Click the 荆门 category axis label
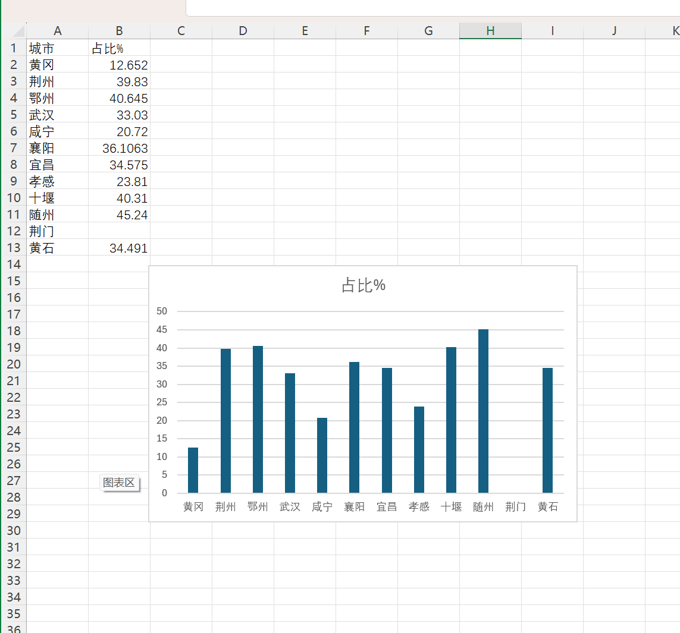680x633 pixels. point(515,506)
